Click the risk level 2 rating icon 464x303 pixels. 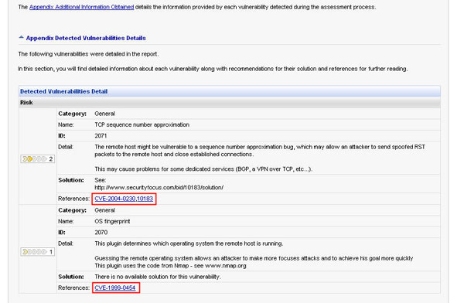point(38,159)
